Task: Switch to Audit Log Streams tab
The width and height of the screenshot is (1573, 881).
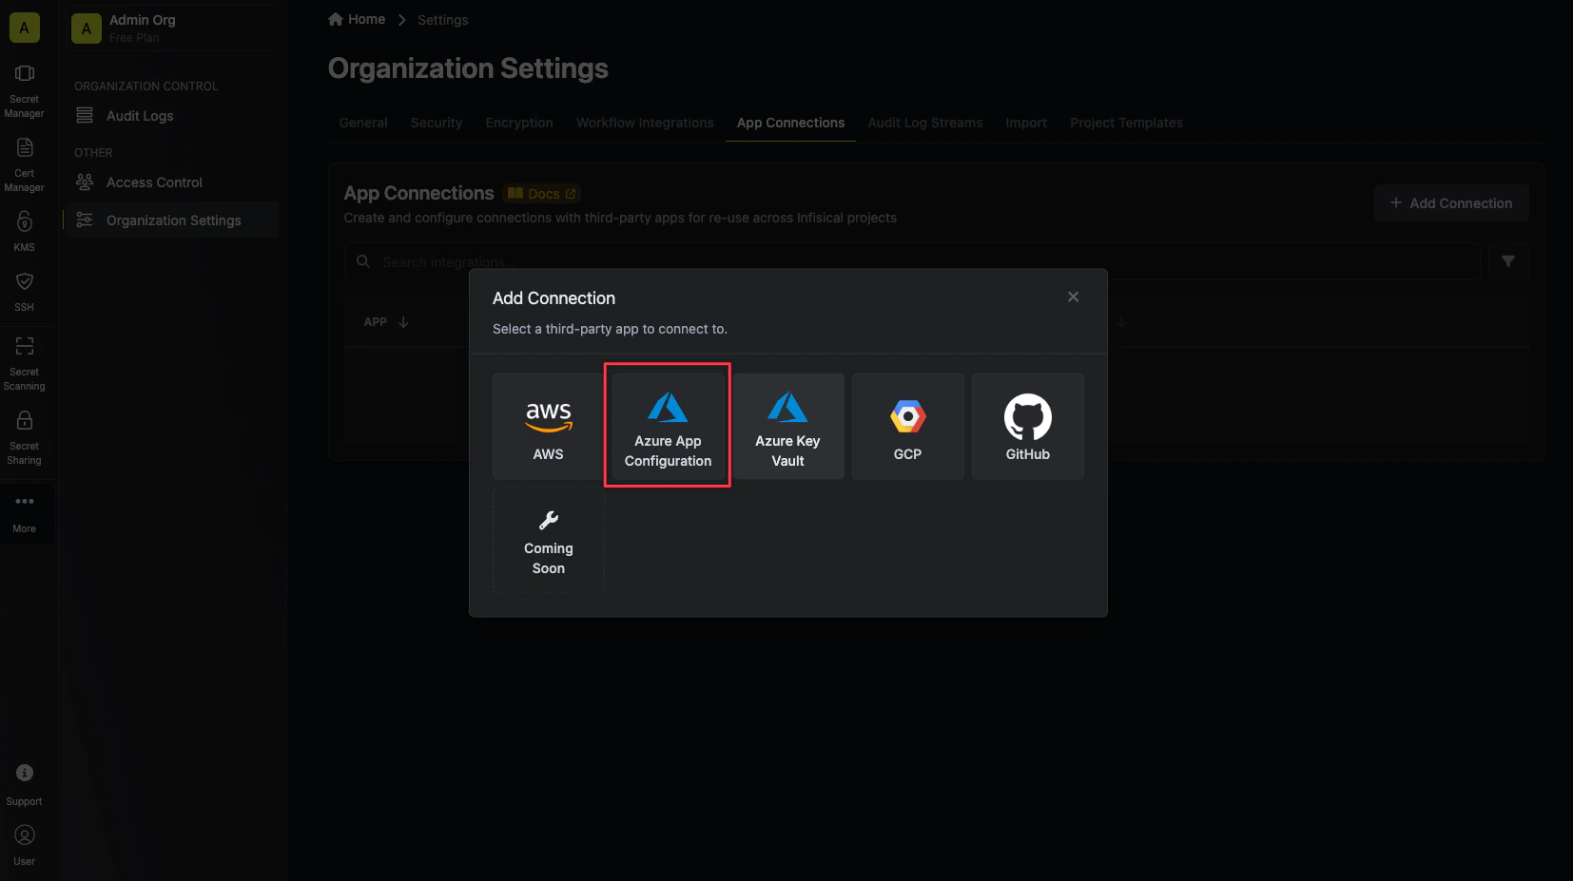Action: [924, 123]
